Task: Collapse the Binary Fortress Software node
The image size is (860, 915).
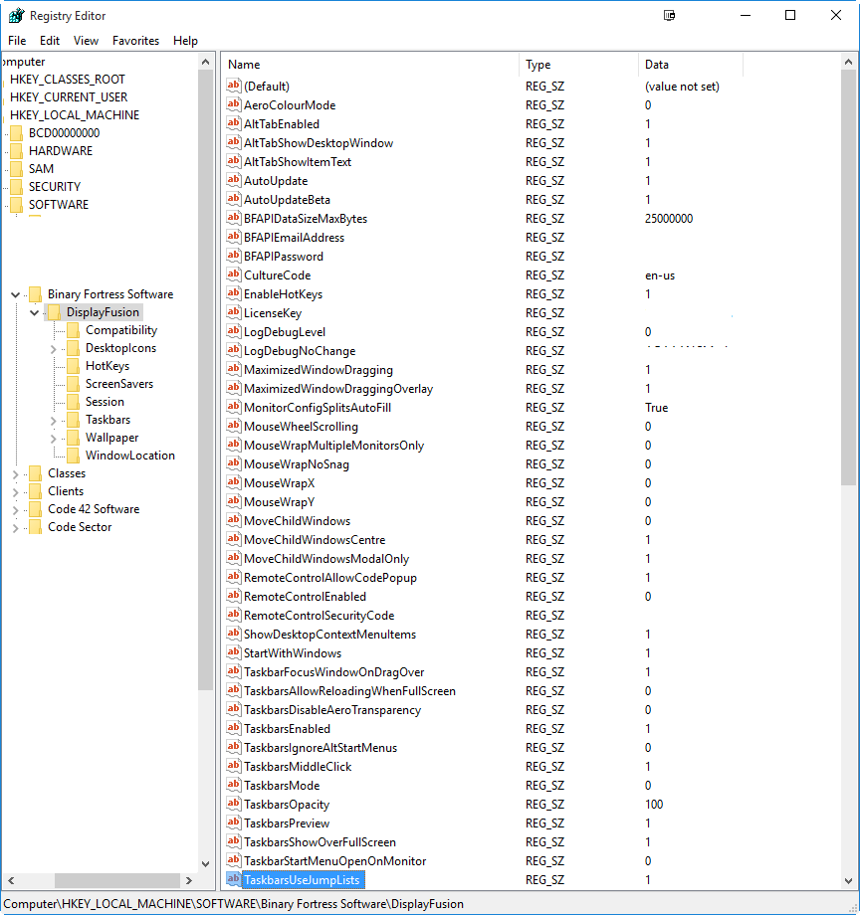Action: click(x=16, y=295)
